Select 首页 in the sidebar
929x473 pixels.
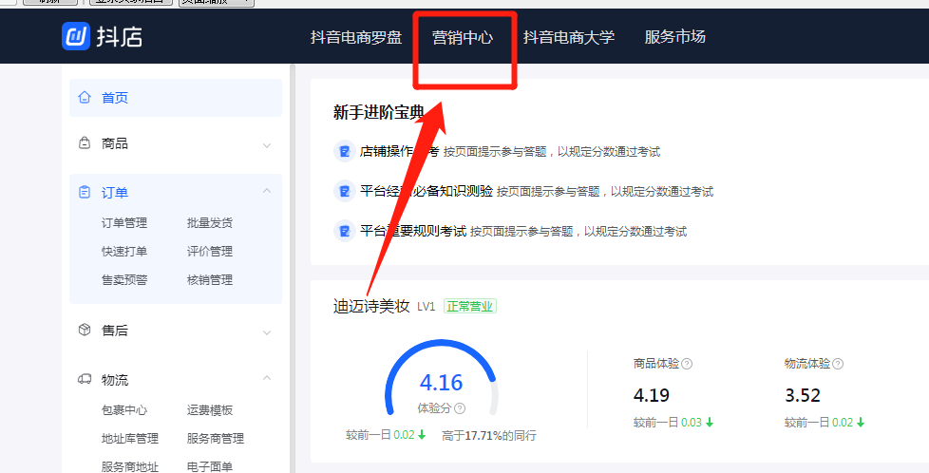(176, 98)
